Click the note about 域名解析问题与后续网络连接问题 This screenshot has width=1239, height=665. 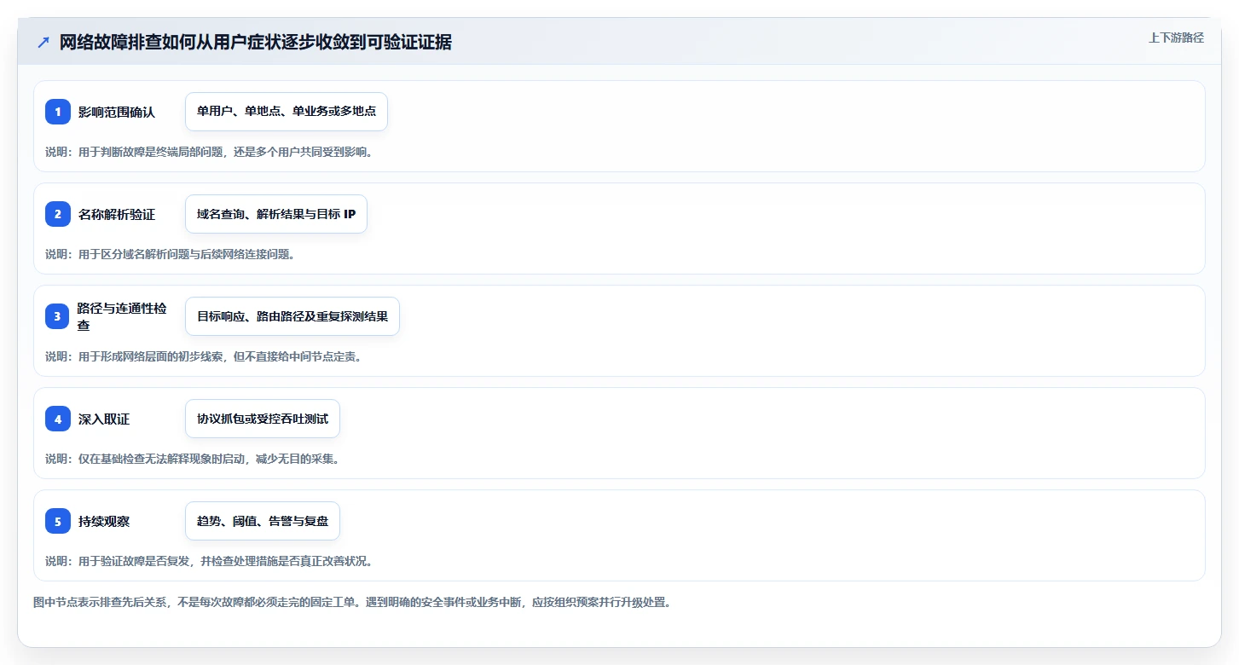pyautogui.click(x=170, y=254)
